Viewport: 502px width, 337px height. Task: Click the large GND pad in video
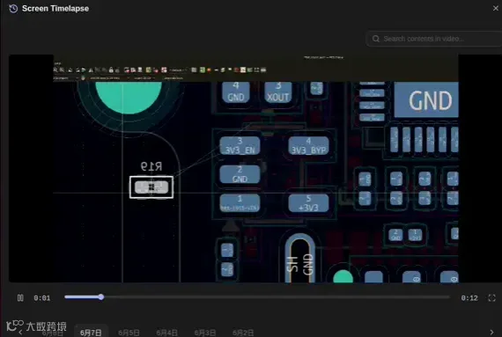[x=426, y=99]
